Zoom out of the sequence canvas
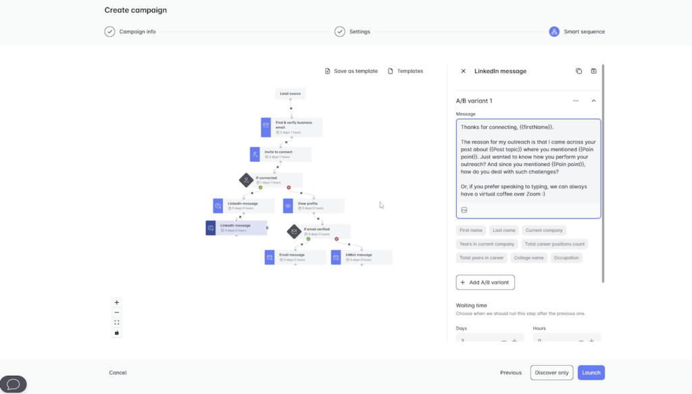Screen dimensions: 692x394 (117, 312)
